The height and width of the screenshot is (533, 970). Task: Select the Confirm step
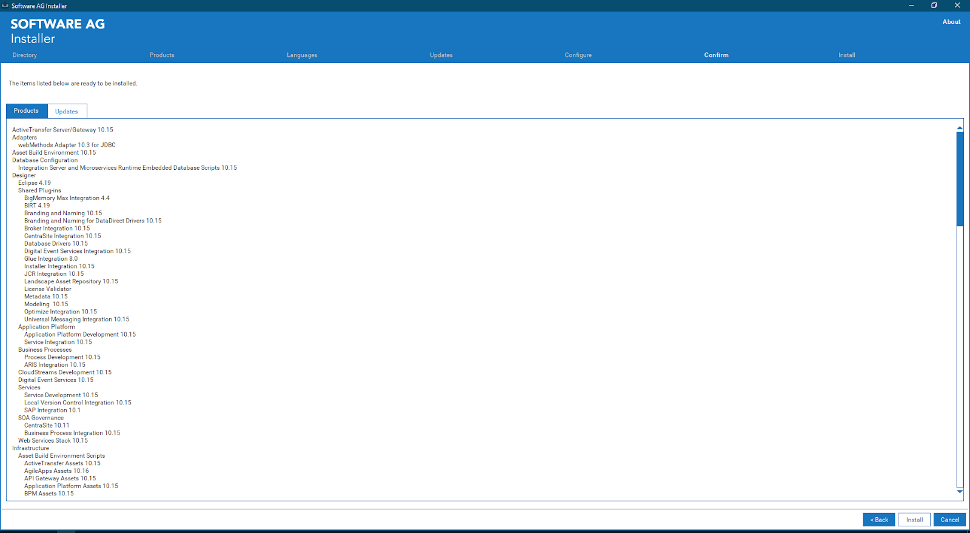tap(717, 55)
